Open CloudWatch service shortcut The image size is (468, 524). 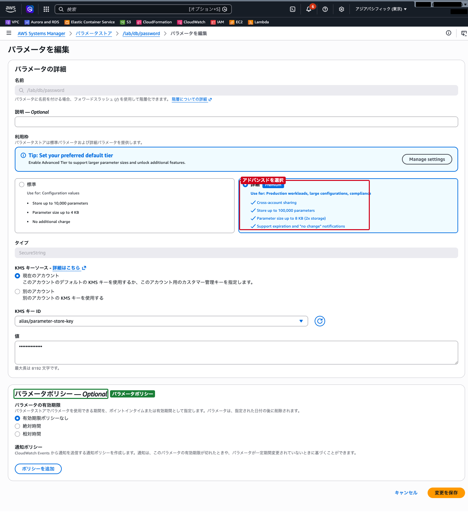(x=191, y=22)
